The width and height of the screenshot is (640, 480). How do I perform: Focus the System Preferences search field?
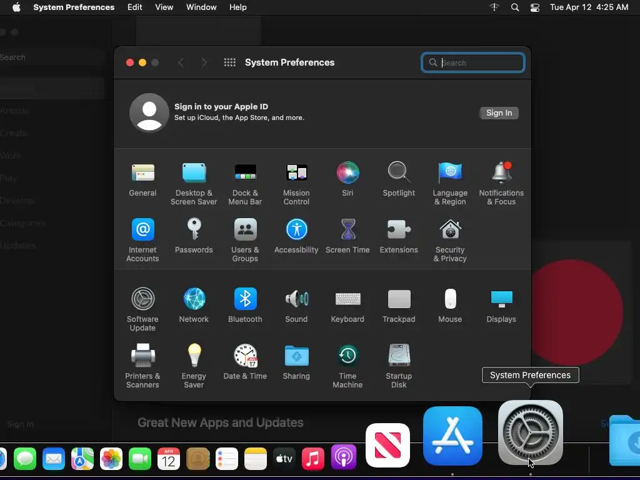coord(473,62)
